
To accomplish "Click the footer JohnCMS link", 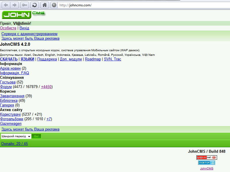I will tap(207, 169).
